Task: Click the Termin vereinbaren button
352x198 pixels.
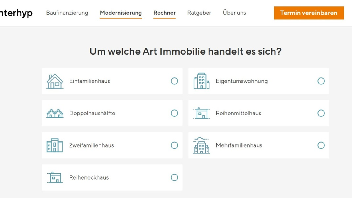Action: pyautogui.click(x=309, y=13)
